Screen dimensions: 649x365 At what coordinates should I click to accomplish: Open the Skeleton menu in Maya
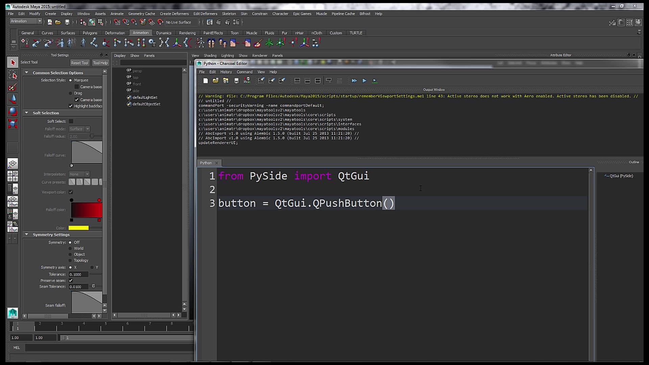pyautogui.click(x=229, y=14)
